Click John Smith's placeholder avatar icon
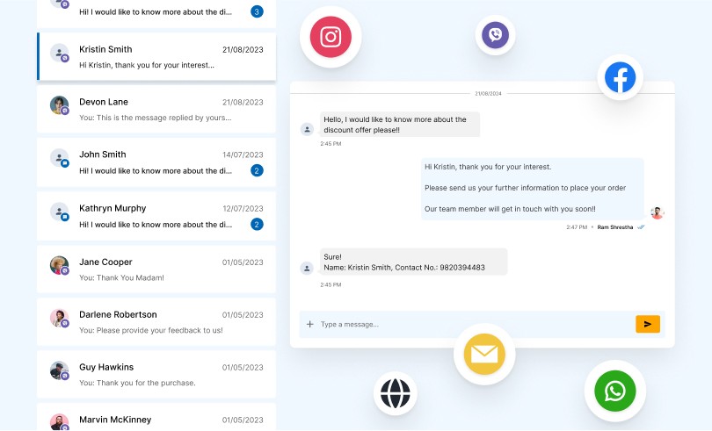The width and height of the screenshot is (712, 431). (59, 158)
